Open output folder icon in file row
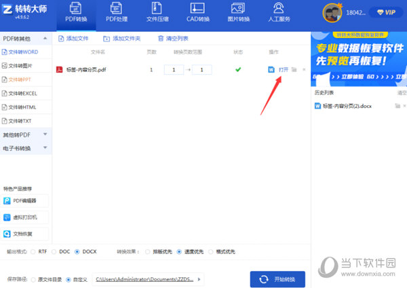This screenshot has width=407, height=288. [294, 70]
